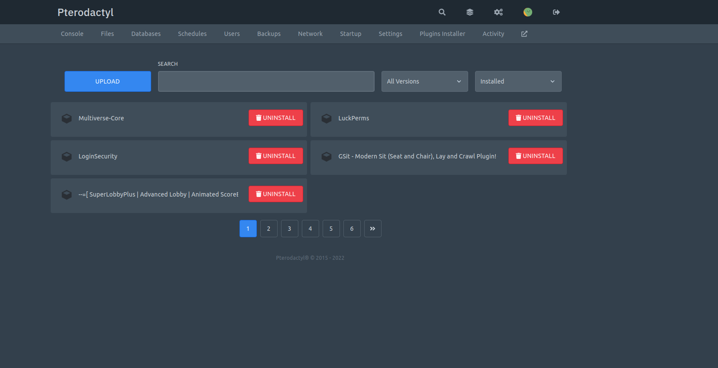Switch to the Settings tab
The image size is (718, 368).
[x=390, y=34]
